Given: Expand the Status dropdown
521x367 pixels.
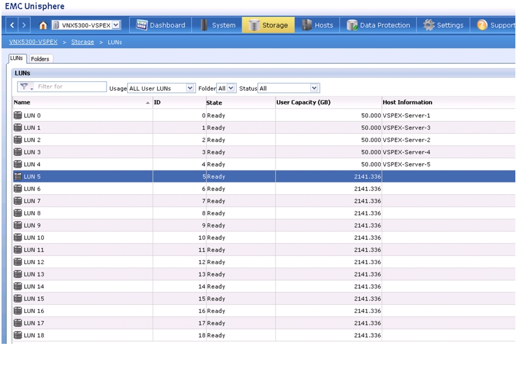Looking at the screenshot, I should coord(314,88).
